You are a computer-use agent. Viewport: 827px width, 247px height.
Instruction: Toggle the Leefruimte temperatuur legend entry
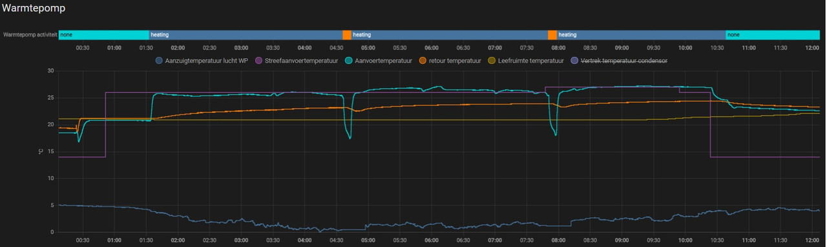tap(525, 61)
